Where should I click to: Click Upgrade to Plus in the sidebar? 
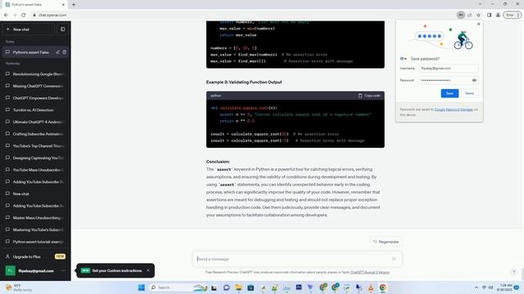coord(35,256)
